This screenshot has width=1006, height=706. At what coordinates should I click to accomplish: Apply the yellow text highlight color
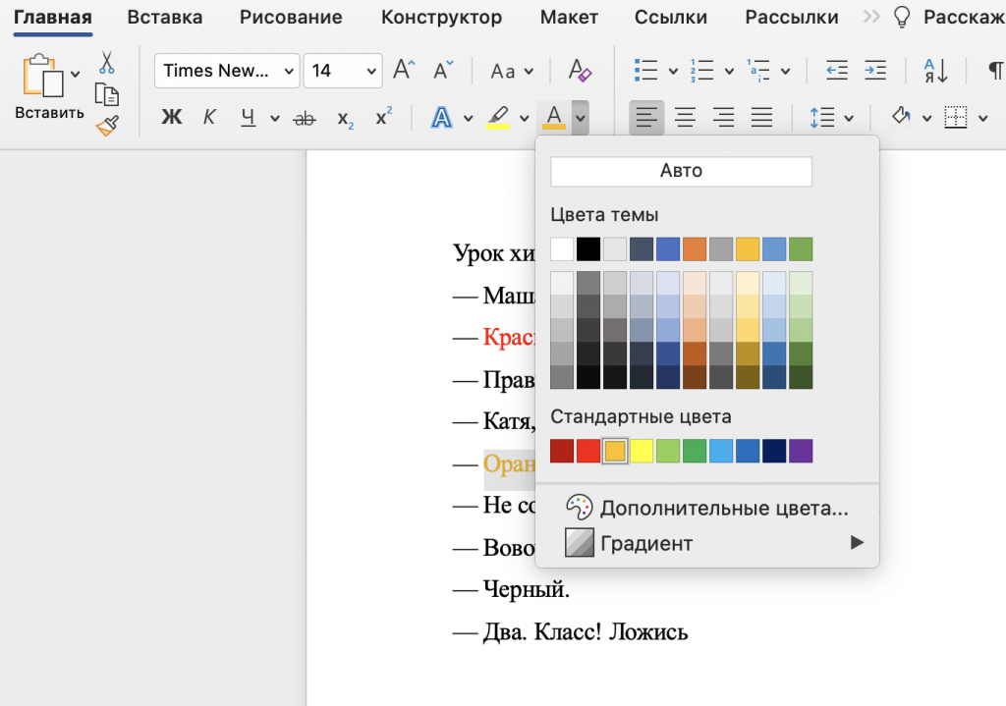coord(498,118)
